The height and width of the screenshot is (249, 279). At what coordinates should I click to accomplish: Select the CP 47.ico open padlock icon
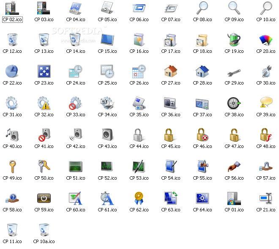coord(235,135)
